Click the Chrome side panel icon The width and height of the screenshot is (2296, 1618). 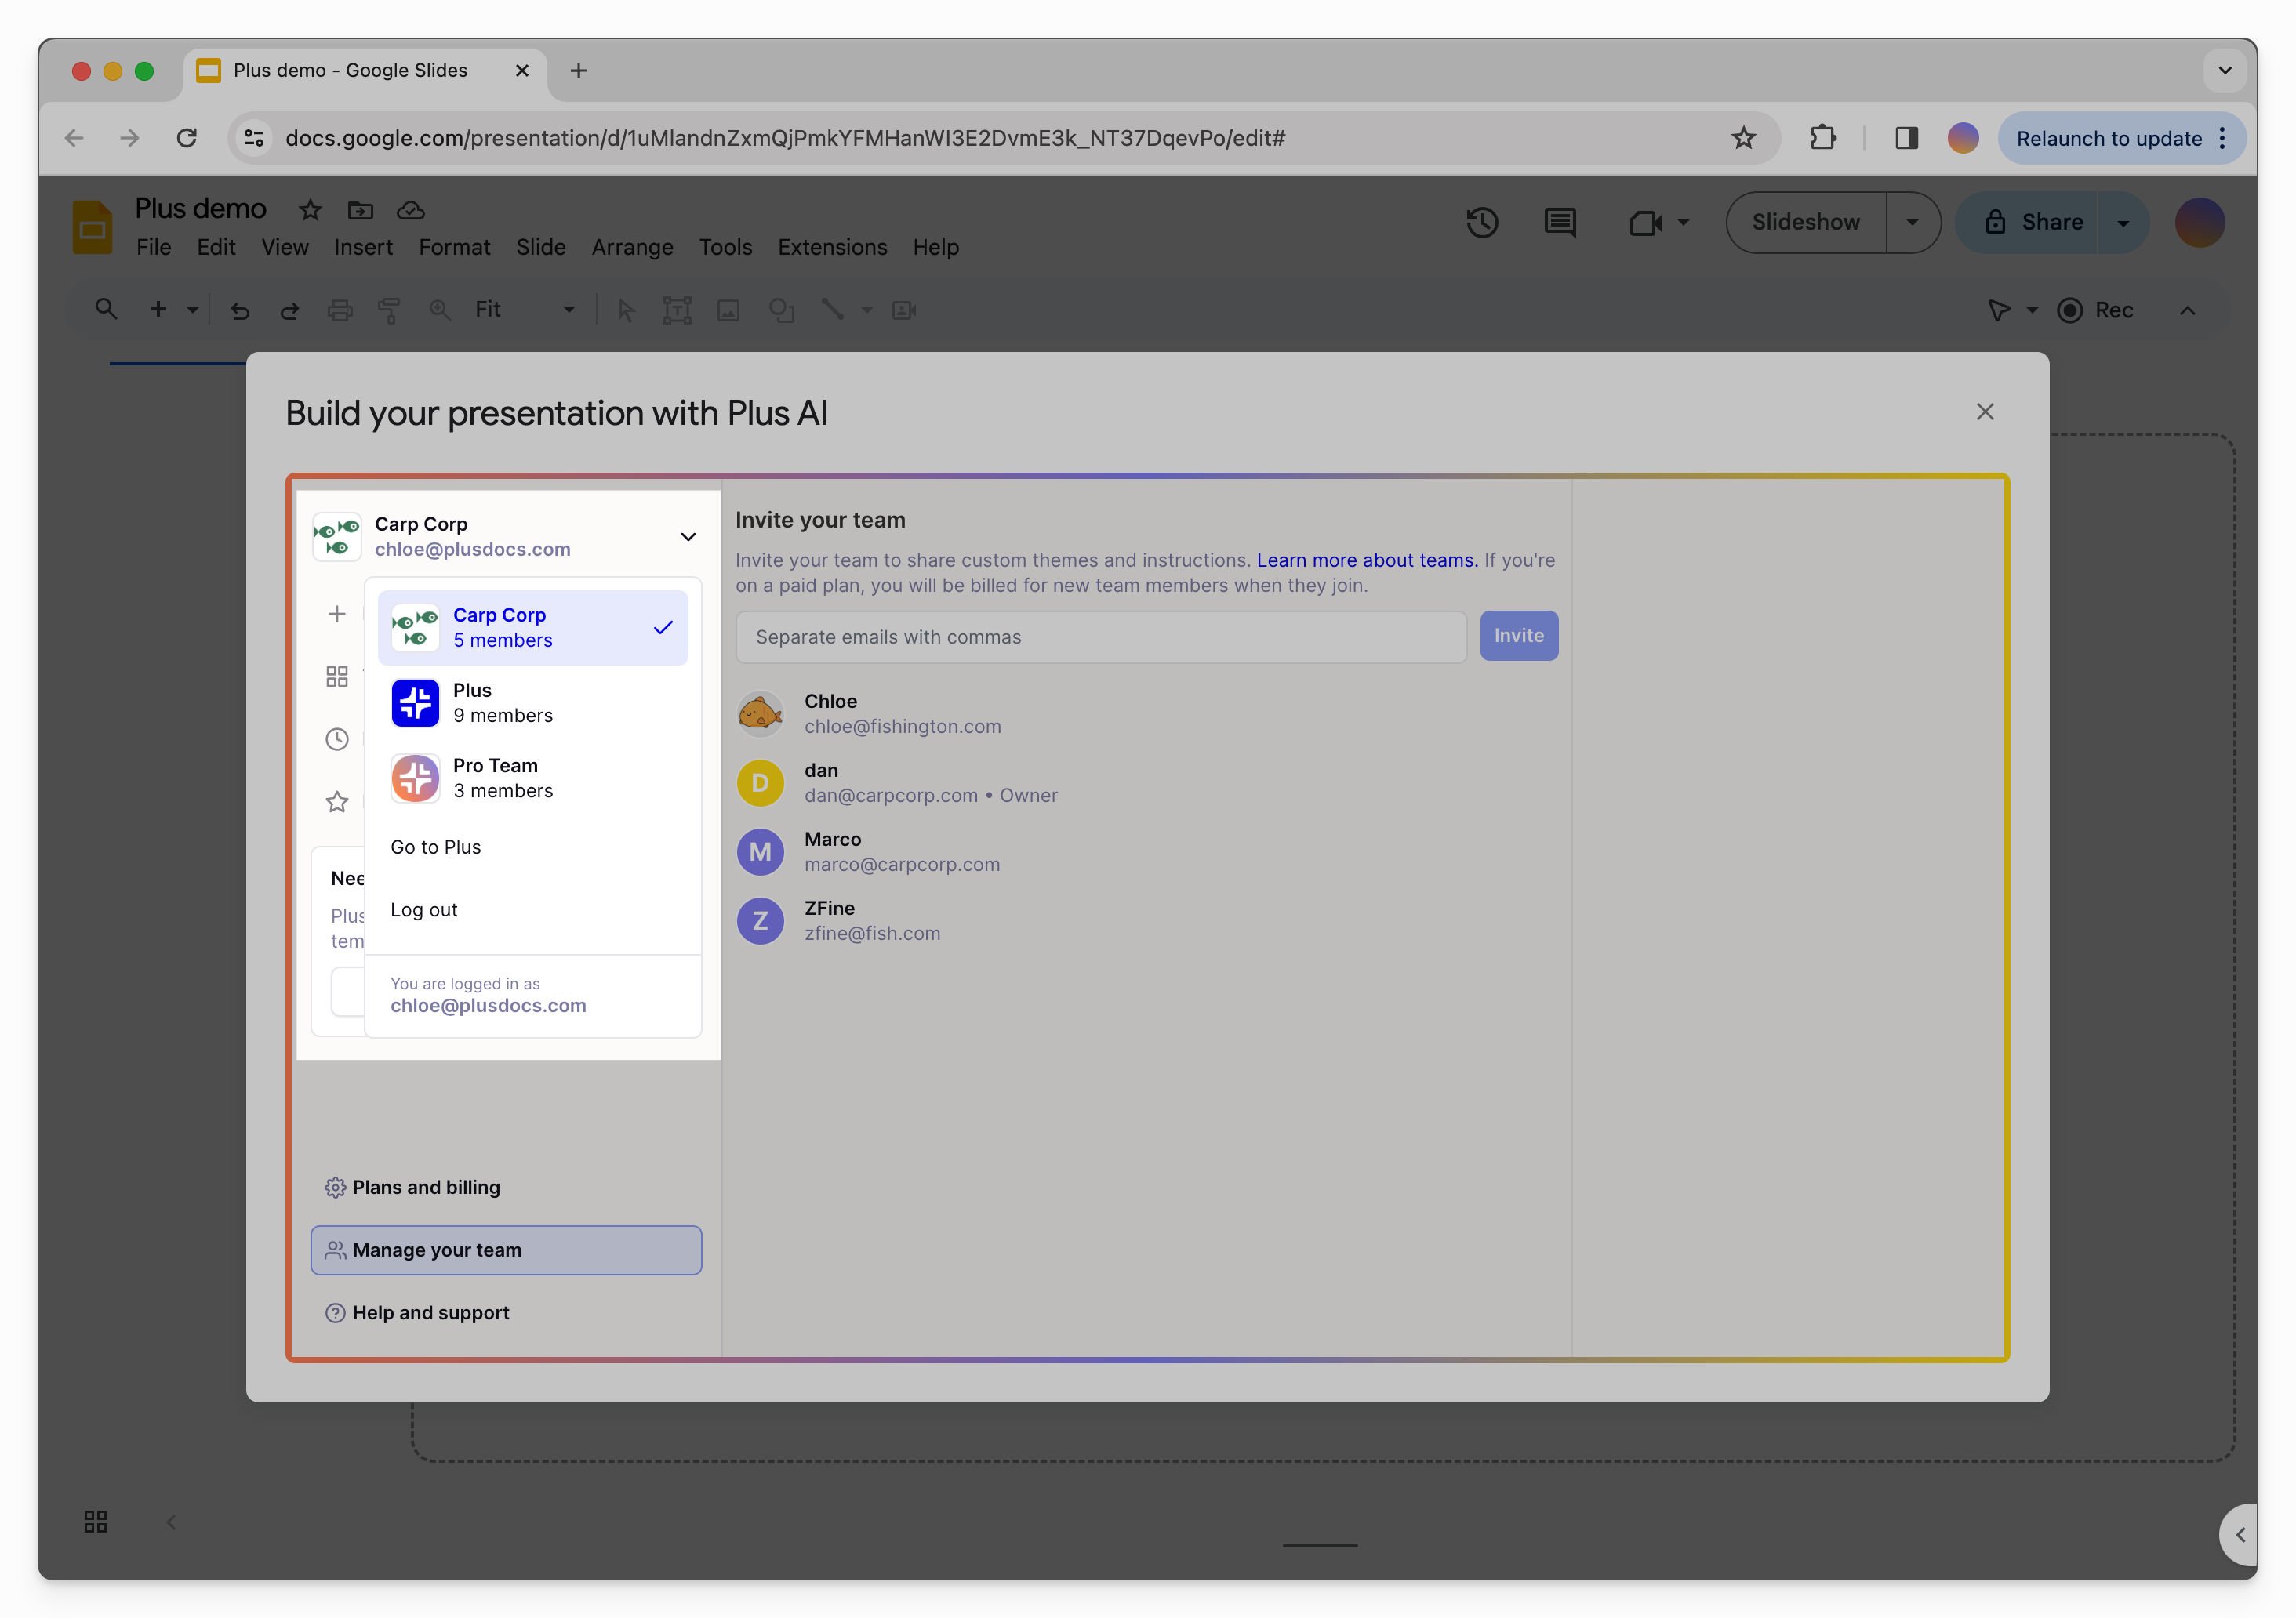pyautogui.click(x=1906, y=138)
